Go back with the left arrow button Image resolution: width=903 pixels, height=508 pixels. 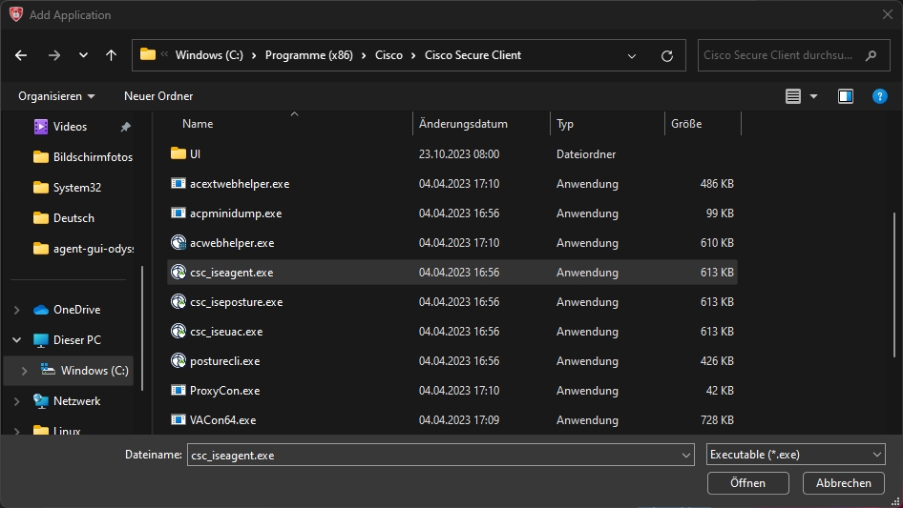pos(21,55)
